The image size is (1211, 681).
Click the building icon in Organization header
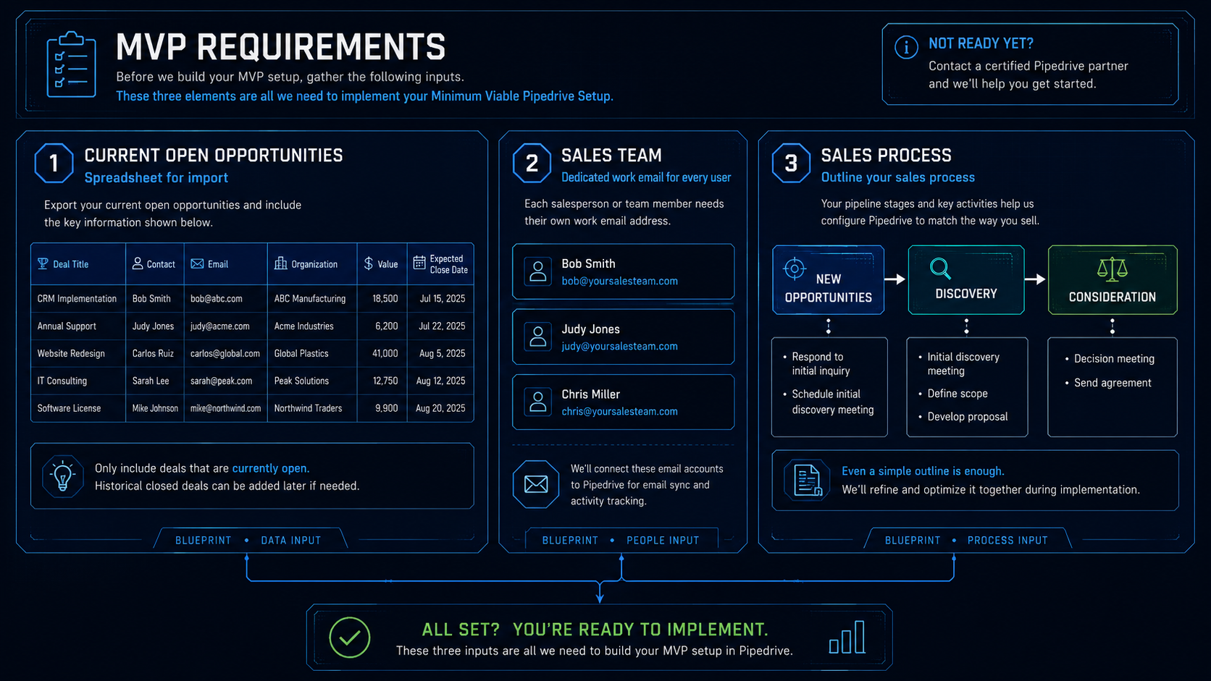280,263
